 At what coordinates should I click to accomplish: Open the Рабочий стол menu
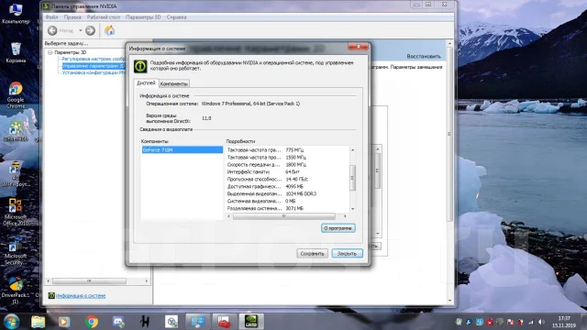click(x=104, y=17)
